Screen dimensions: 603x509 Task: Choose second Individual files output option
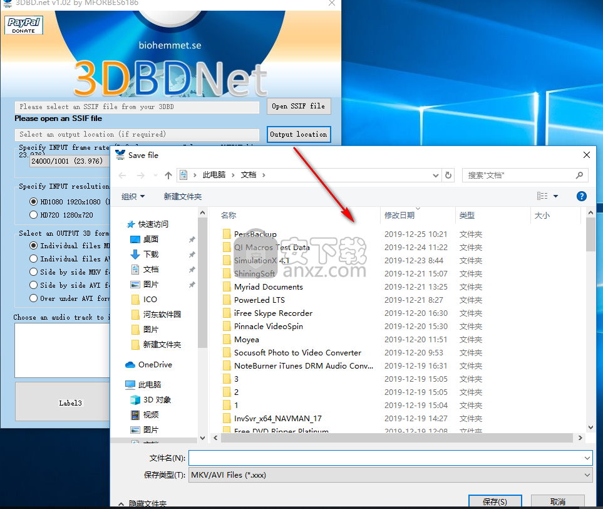[33, 259]
